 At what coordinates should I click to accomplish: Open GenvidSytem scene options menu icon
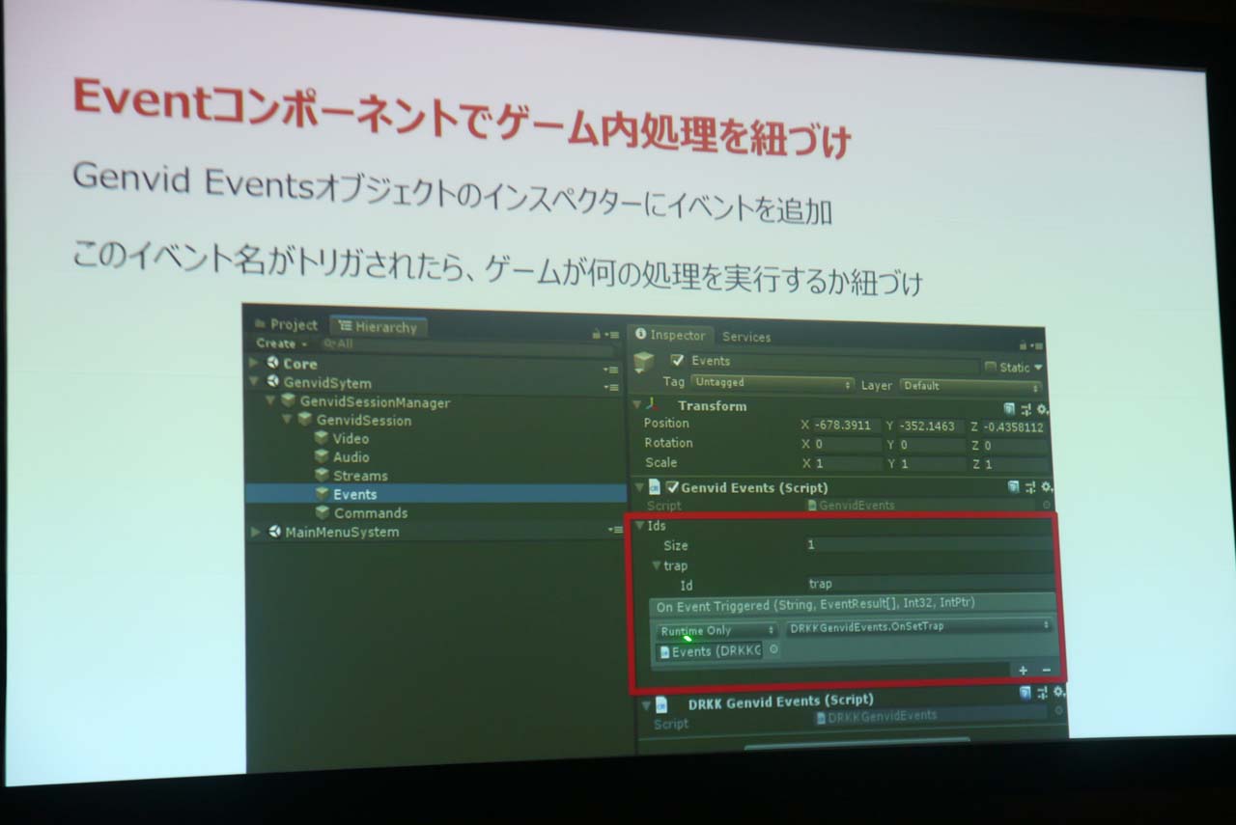(611, 387)
